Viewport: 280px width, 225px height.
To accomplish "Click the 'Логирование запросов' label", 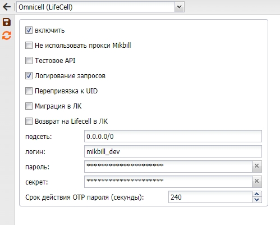I will 70,76.
